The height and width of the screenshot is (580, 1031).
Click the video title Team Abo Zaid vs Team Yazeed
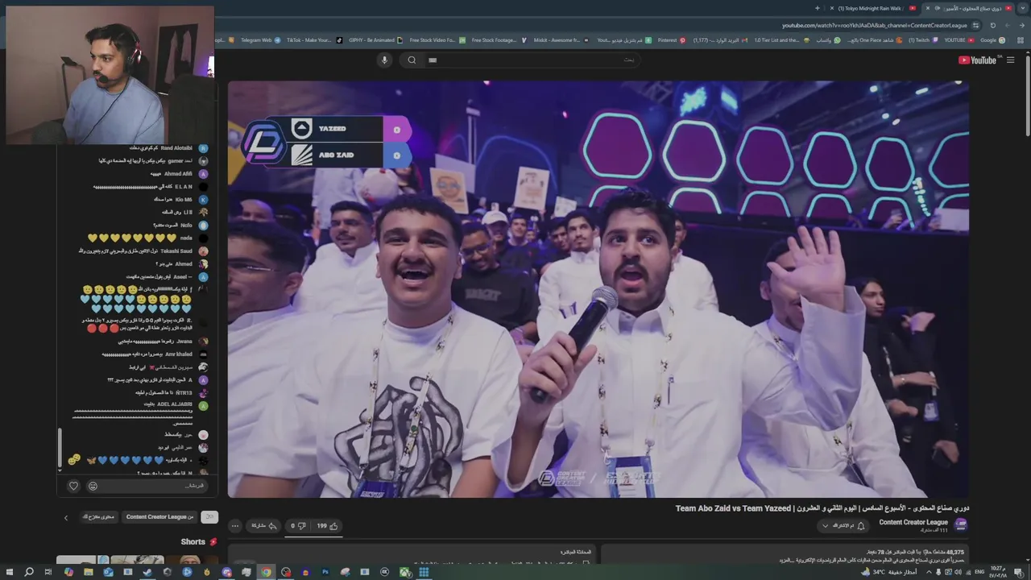tap(822, 508)
